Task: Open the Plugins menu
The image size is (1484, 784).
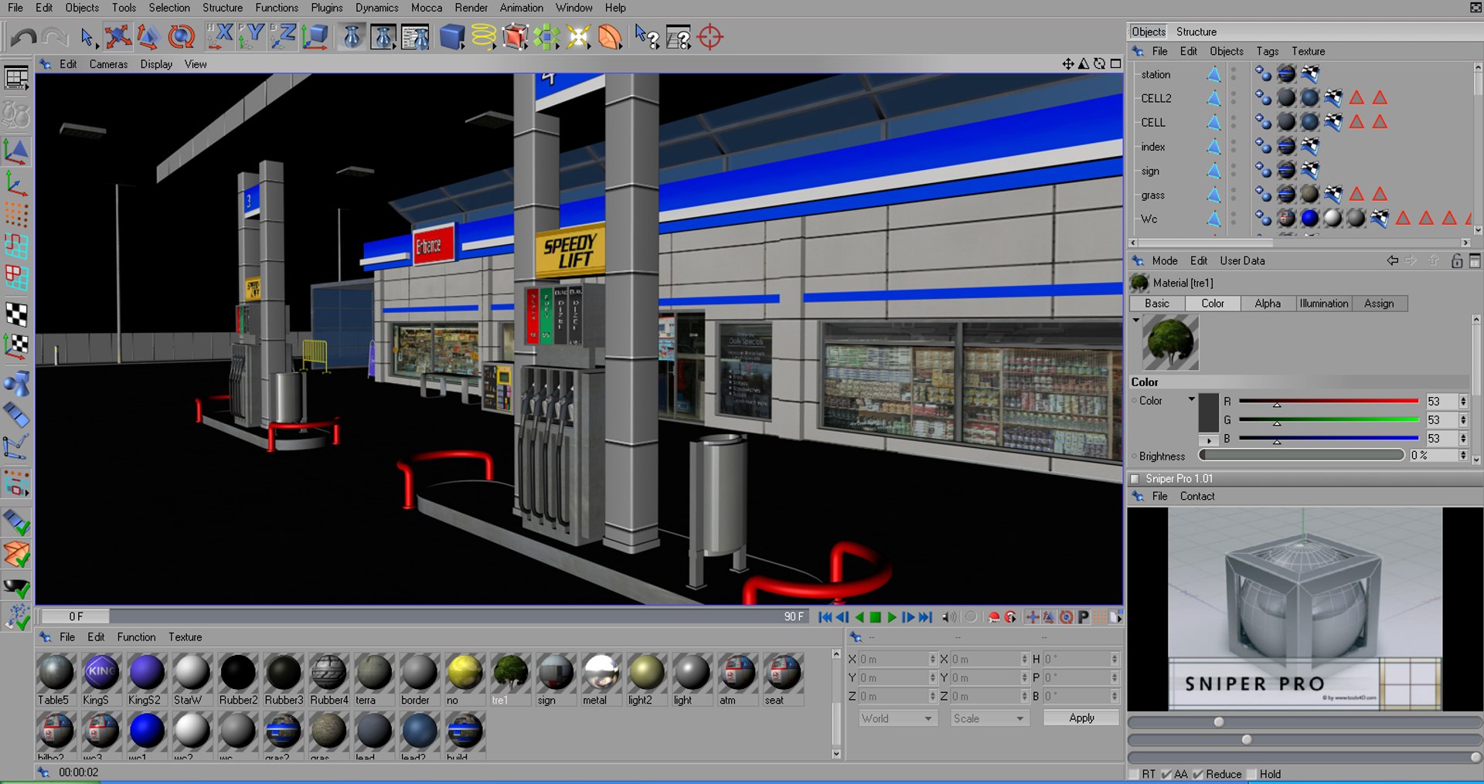Action: pos(327,8)
